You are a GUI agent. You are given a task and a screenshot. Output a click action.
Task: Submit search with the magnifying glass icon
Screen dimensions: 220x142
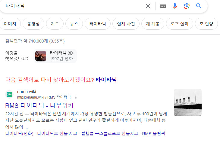coord(199,6)
